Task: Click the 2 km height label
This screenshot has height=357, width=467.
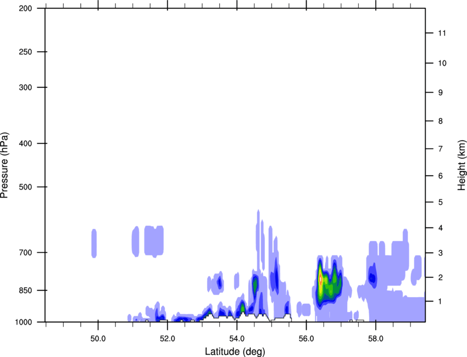Action: (x=441, y=277)
